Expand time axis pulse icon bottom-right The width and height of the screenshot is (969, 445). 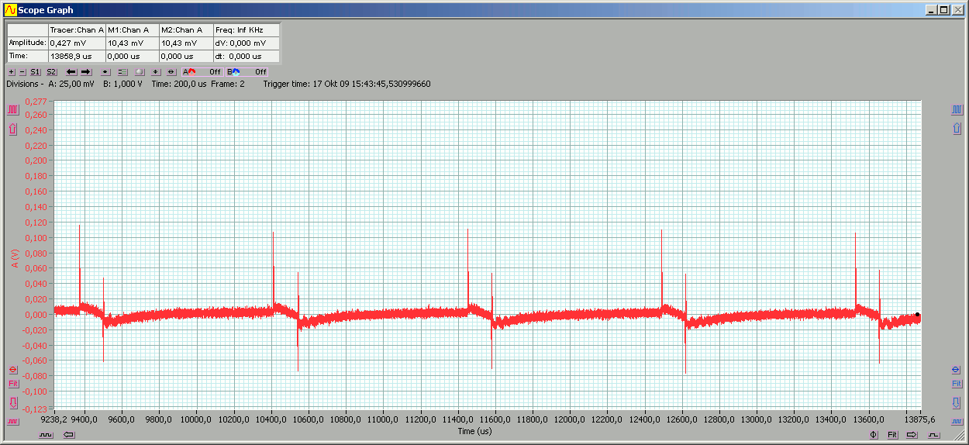[933, 435]
